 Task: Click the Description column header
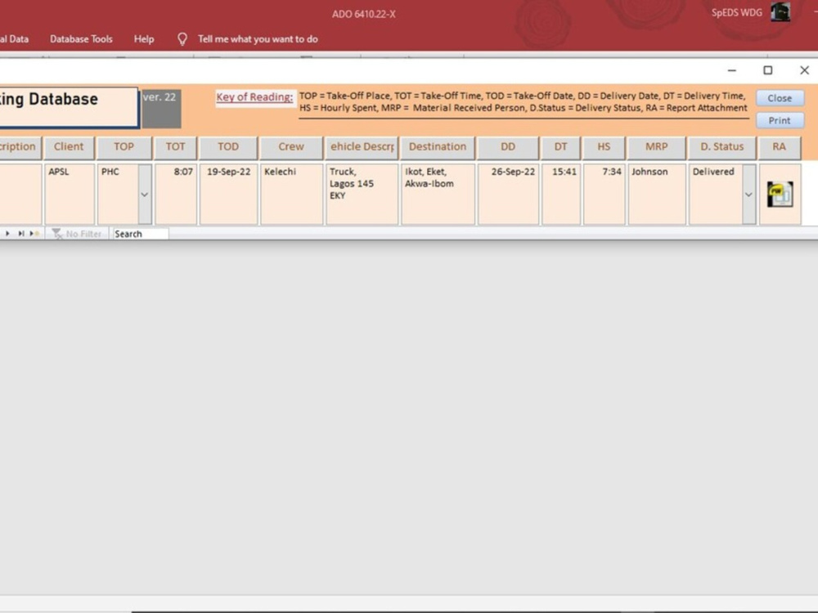tap(20, 147)
